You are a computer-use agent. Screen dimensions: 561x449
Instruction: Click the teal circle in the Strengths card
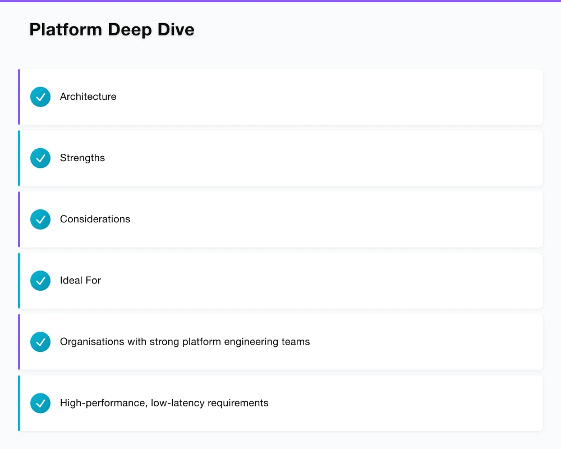coord(40,158)
